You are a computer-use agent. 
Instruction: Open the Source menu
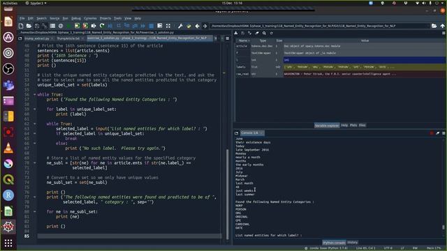click(x=54, y=18)
